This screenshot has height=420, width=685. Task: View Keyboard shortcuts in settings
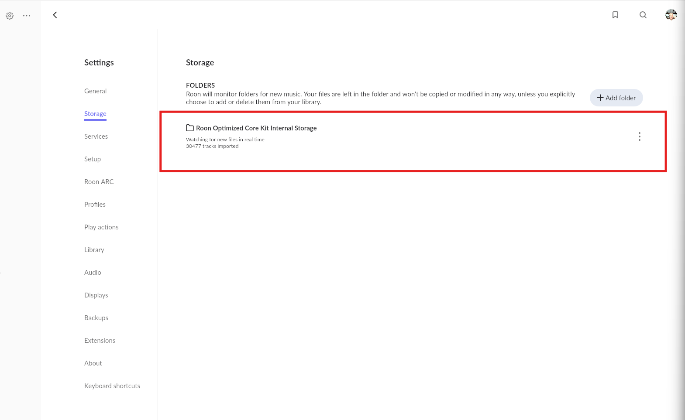(x=112, y=386)
